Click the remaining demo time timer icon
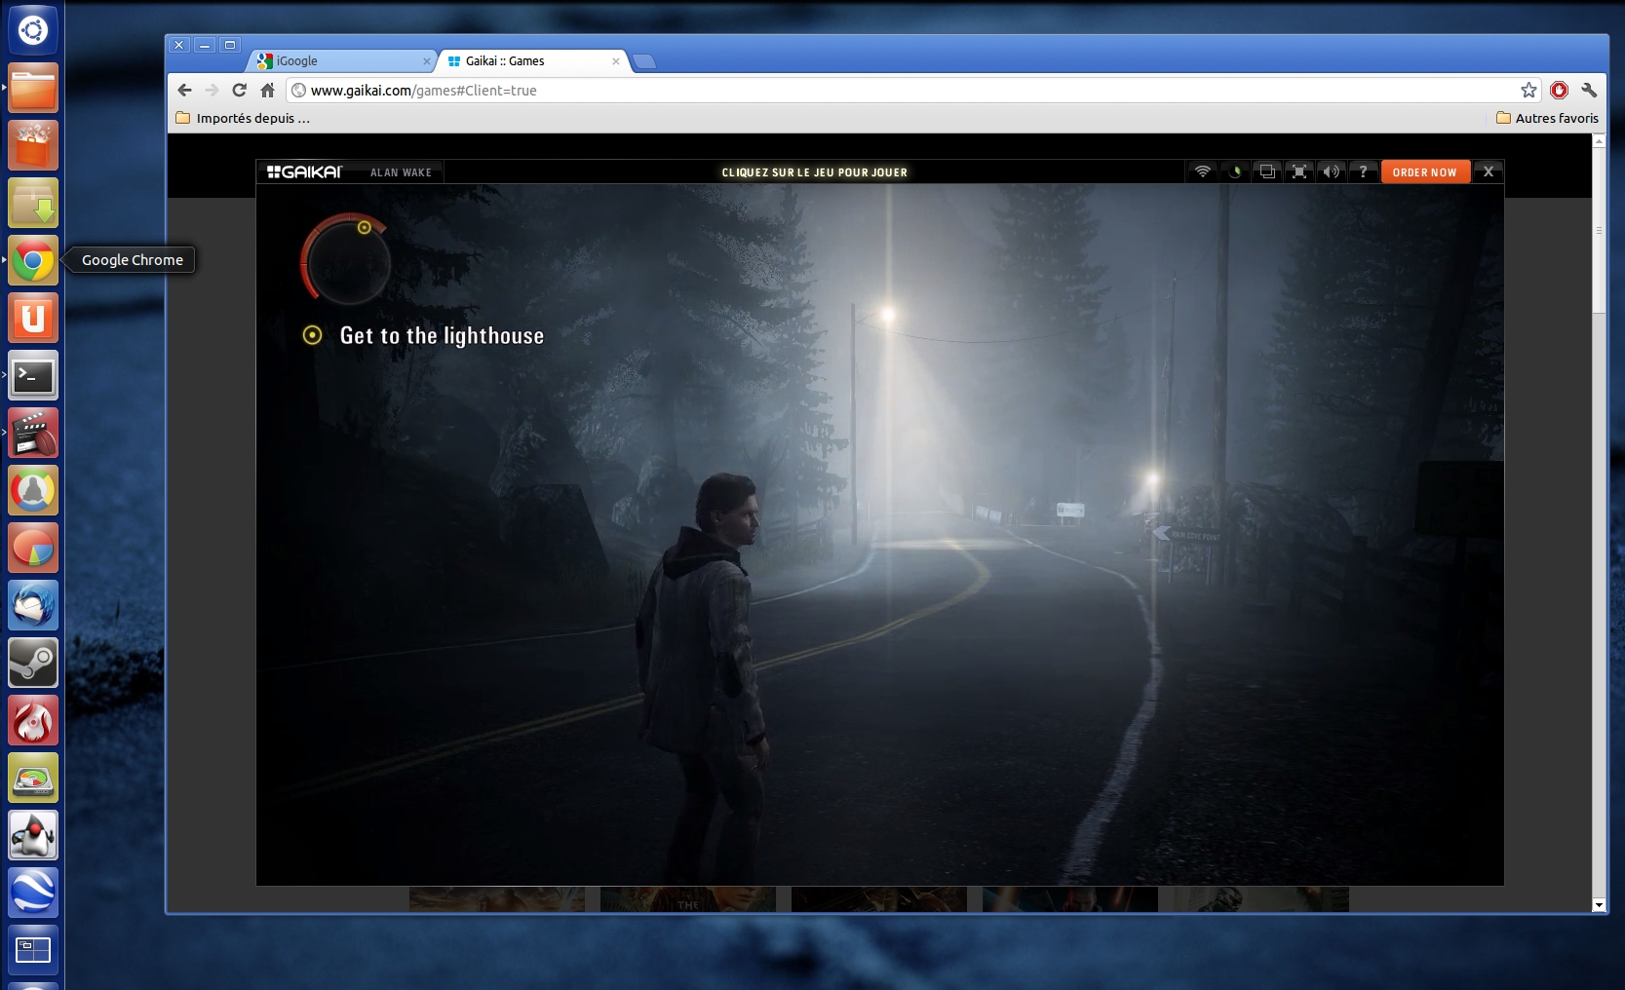1625x990 pixels. [x=1235, y=171]
